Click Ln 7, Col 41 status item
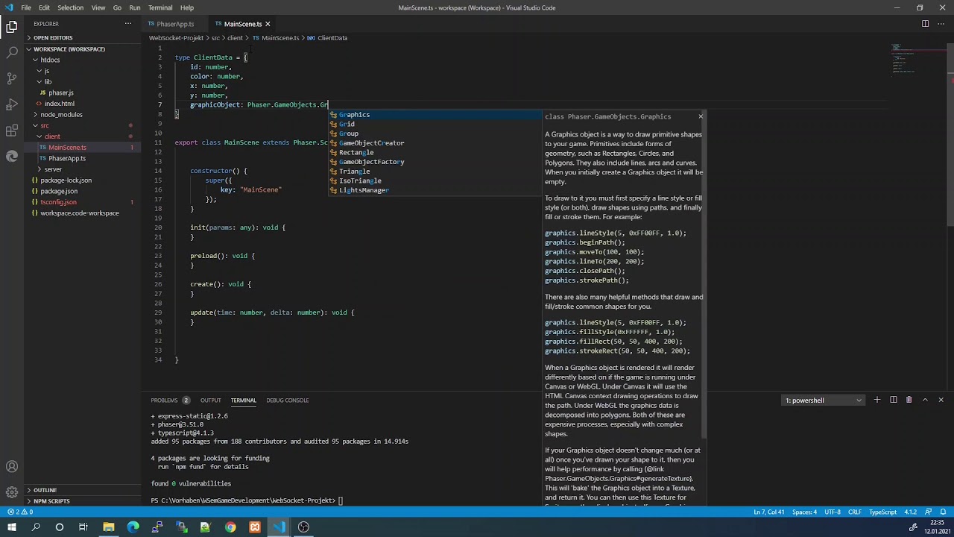 (769, 512)
